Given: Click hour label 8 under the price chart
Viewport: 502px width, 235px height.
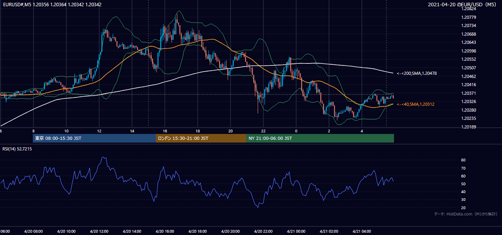Looking at the screenshot, I should [x=33, y=131].
